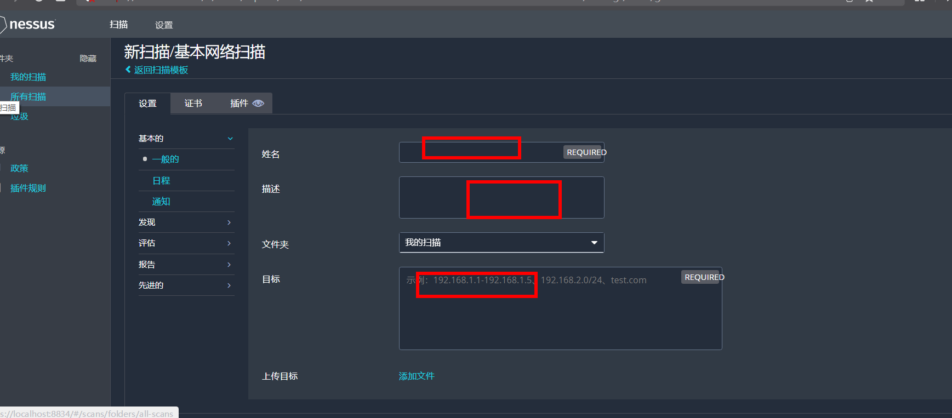Open 政策 in sidebar
Viewport: 952px width, 418px height.
pos(20,169)
